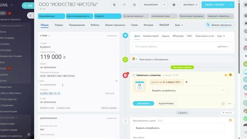
Task: Open the WAZZUP tab
Action: pos(164,25)
